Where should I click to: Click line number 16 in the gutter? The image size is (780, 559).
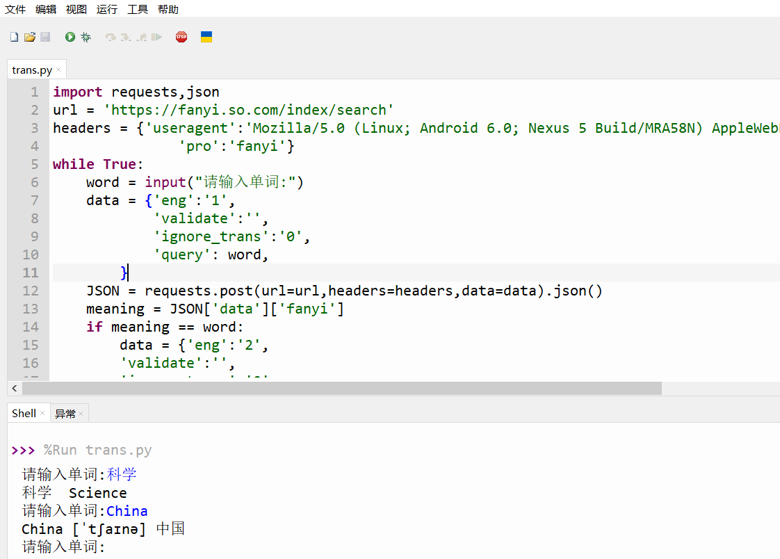click(x=31, y=363)
